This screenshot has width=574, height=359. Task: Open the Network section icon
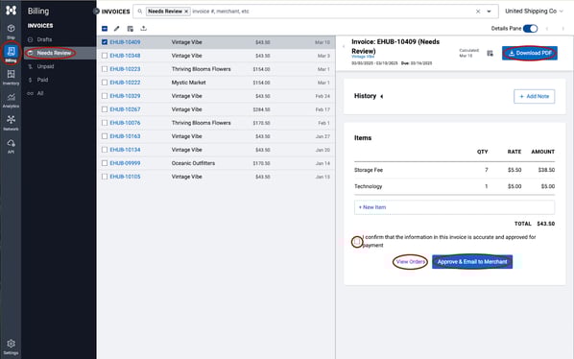tap(11, 123)
